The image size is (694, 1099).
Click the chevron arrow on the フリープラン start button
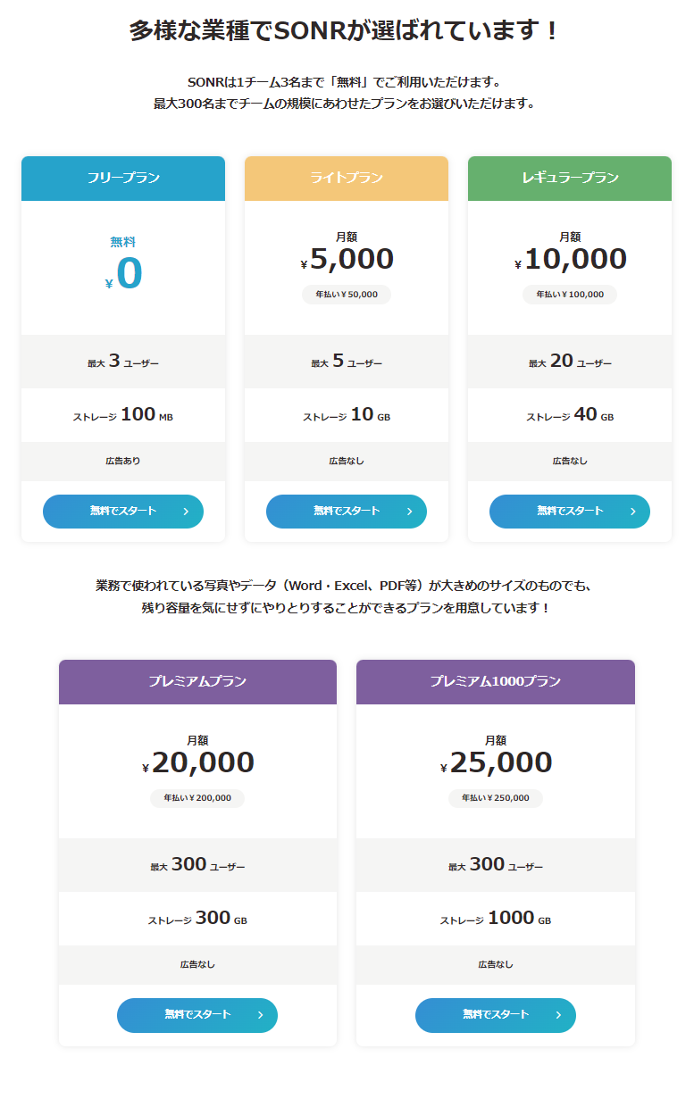[186, 512]
